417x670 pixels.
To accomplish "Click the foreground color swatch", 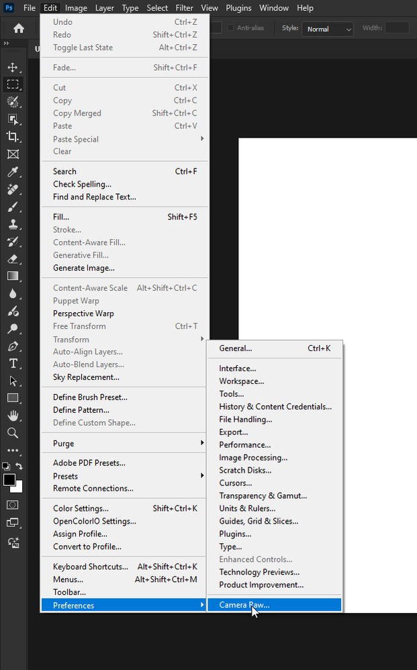I will [9, 480].
